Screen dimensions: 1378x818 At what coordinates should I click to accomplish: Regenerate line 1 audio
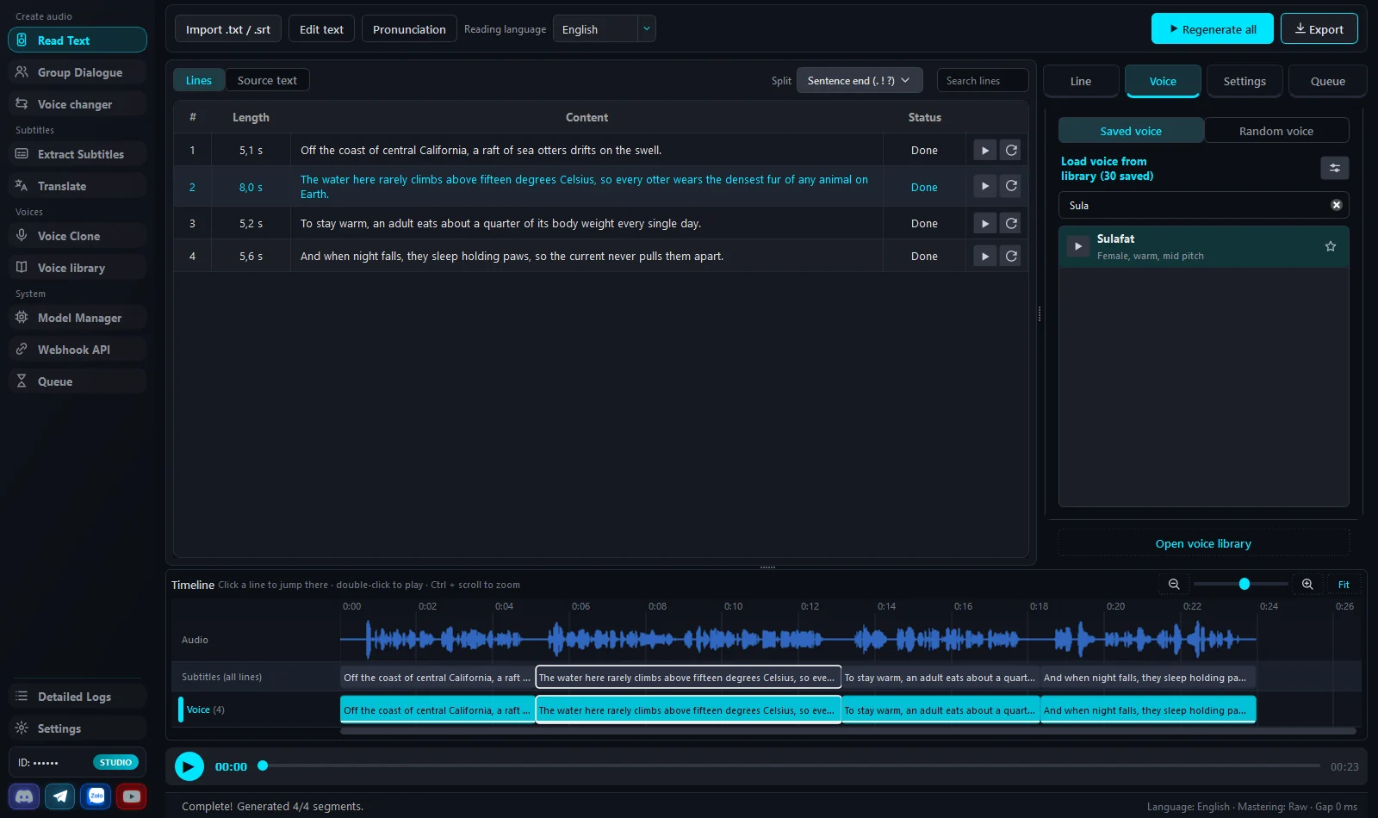(x=1011, y=150)
